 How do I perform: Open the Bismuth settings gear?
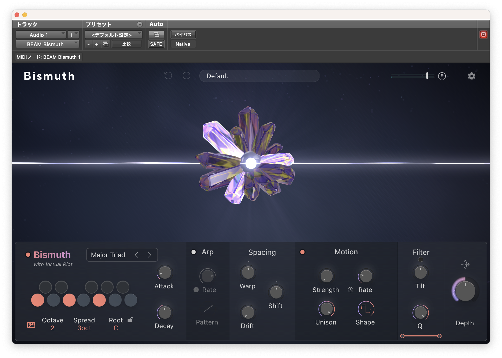(x=471, y=76)
